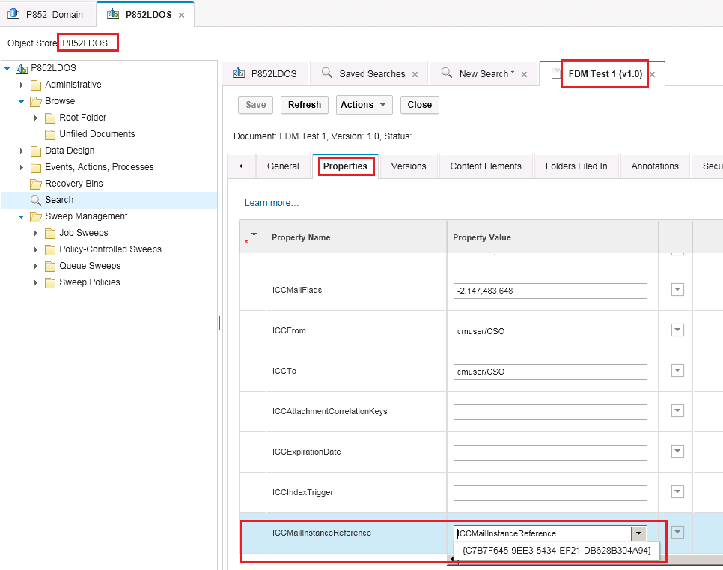
Task: Expand the Job Sweeps tree node
Action: pos(35,232)
